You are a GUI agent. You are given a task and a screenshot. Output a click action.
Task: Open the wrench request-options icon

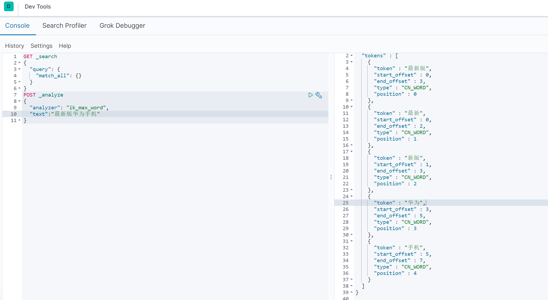coord(319,95)
